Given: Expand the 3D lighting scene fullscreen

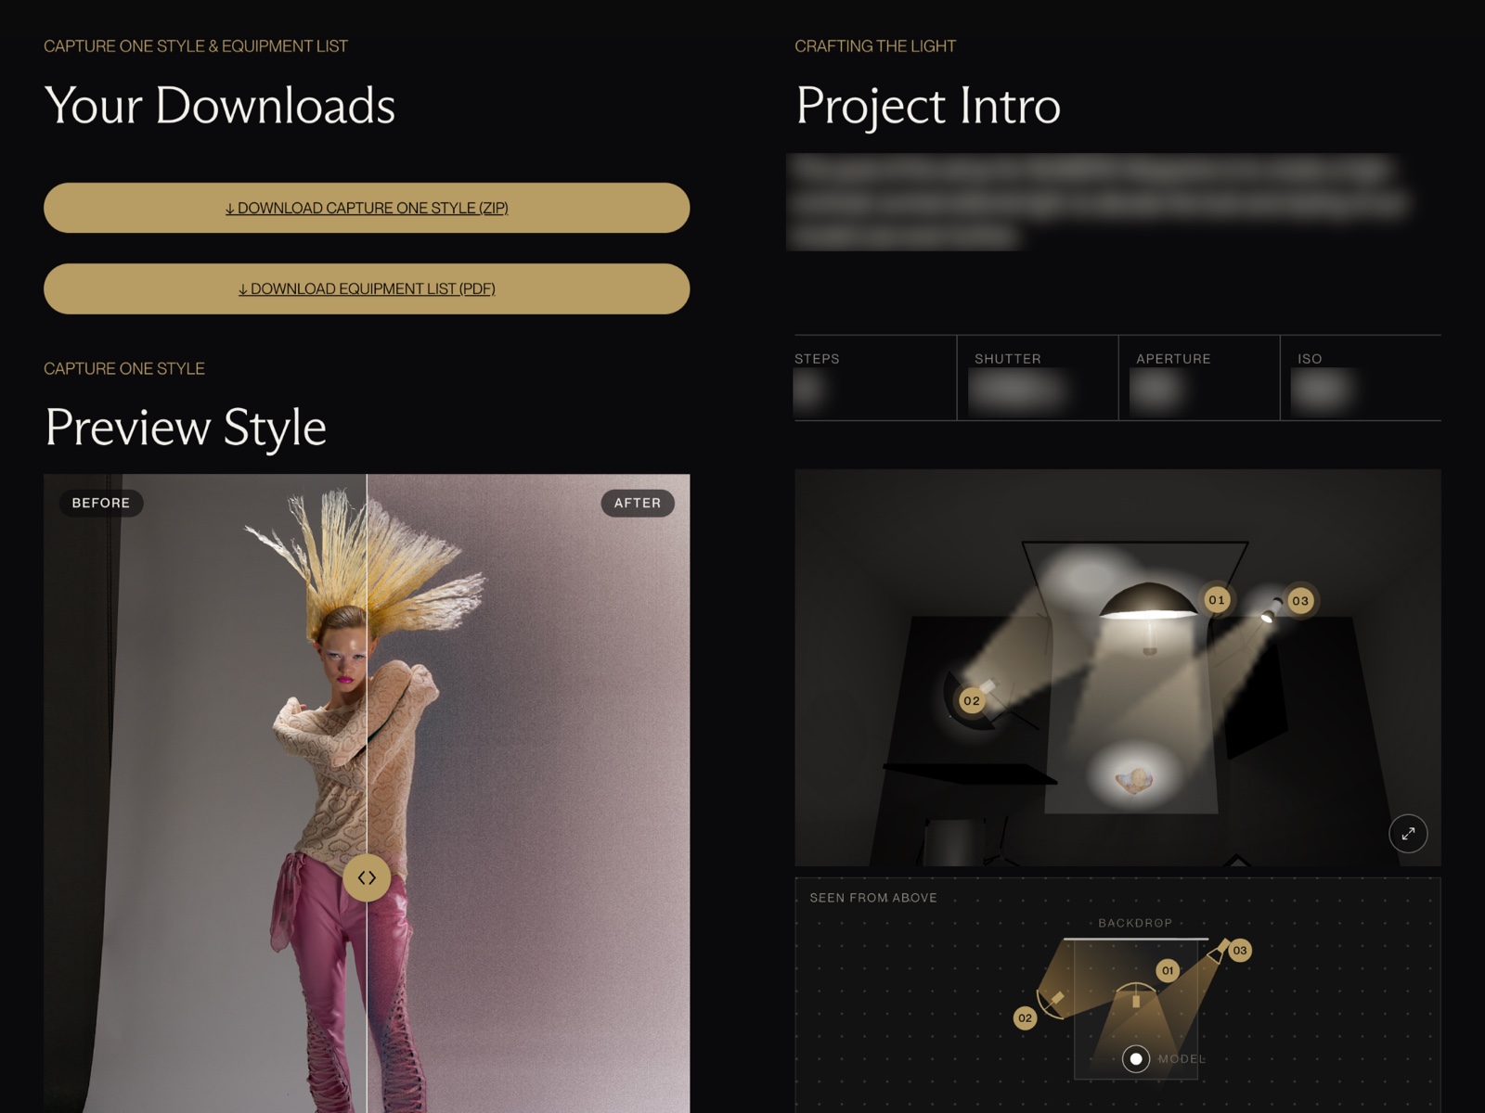Looking at the screenshot, I should pyautogui.click(x=1408, y=833).
